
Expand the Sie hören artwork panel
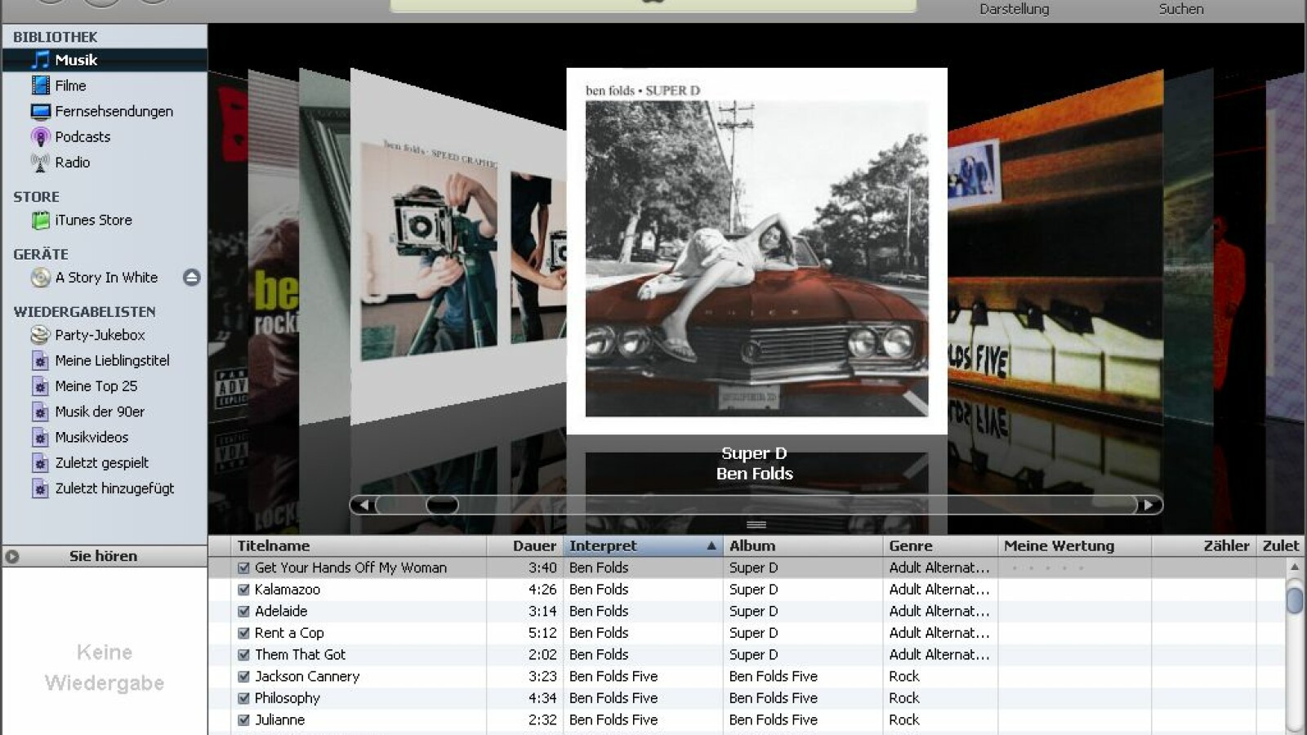coord(14,555)
